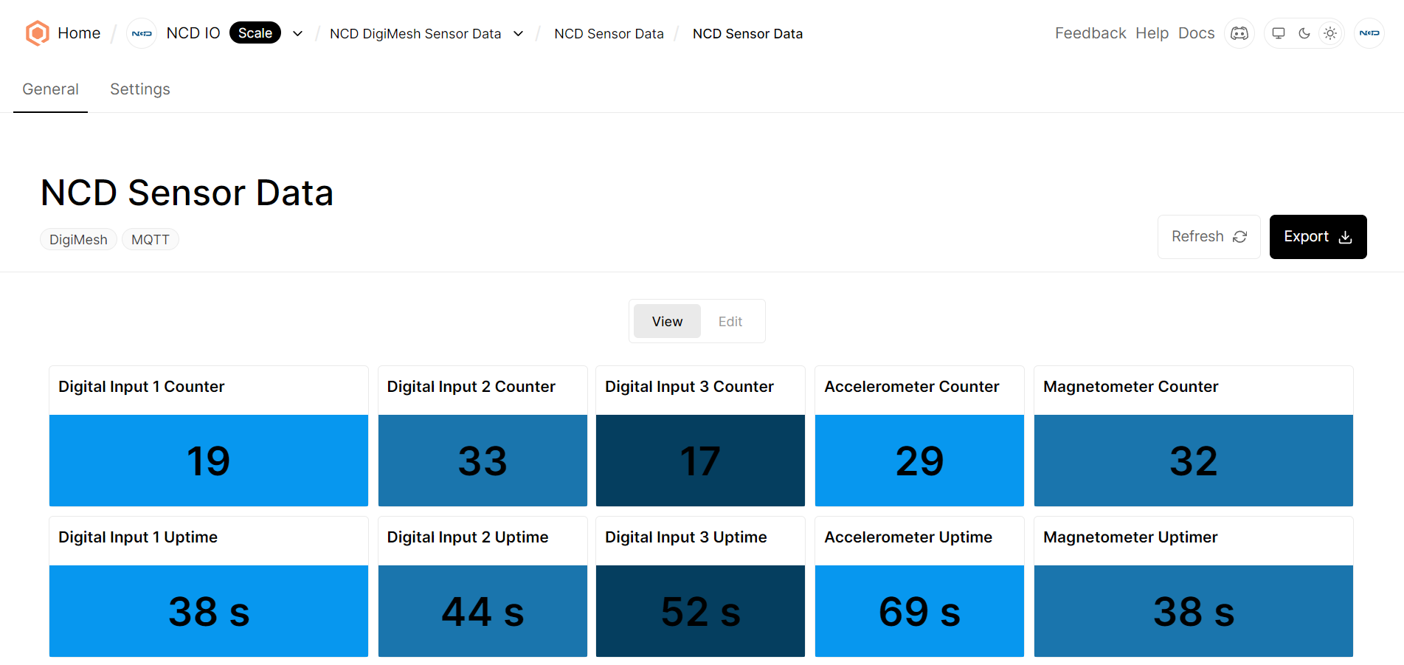
Task: Toggle the theme to dark via moon button
Action: click(1304, 33)
